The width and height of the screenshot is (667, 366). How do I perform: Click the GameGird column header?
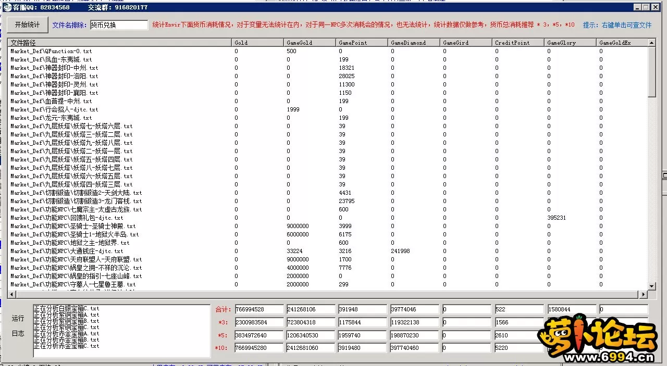tap(466, 43)
